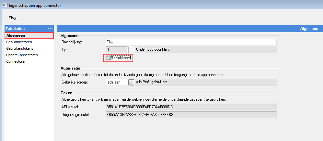Click the Omschrijving label

pyautogui.click(x=72, y=42)
